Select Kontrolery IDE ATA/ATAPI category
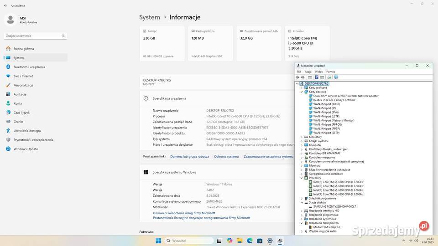438x246 pixels. [x=324, y=154]
